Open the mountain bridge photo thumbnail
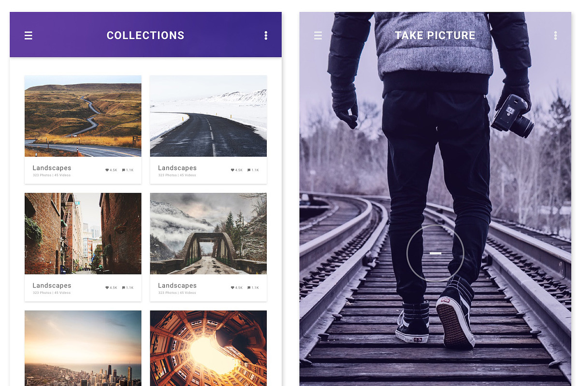This screenshot has height=386, width=580. [208, 234]
